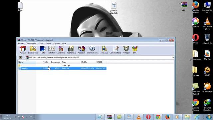Open the programmes folder on desktop
Image resolution: width=213 pixels, height=120 pixels.
195,55
